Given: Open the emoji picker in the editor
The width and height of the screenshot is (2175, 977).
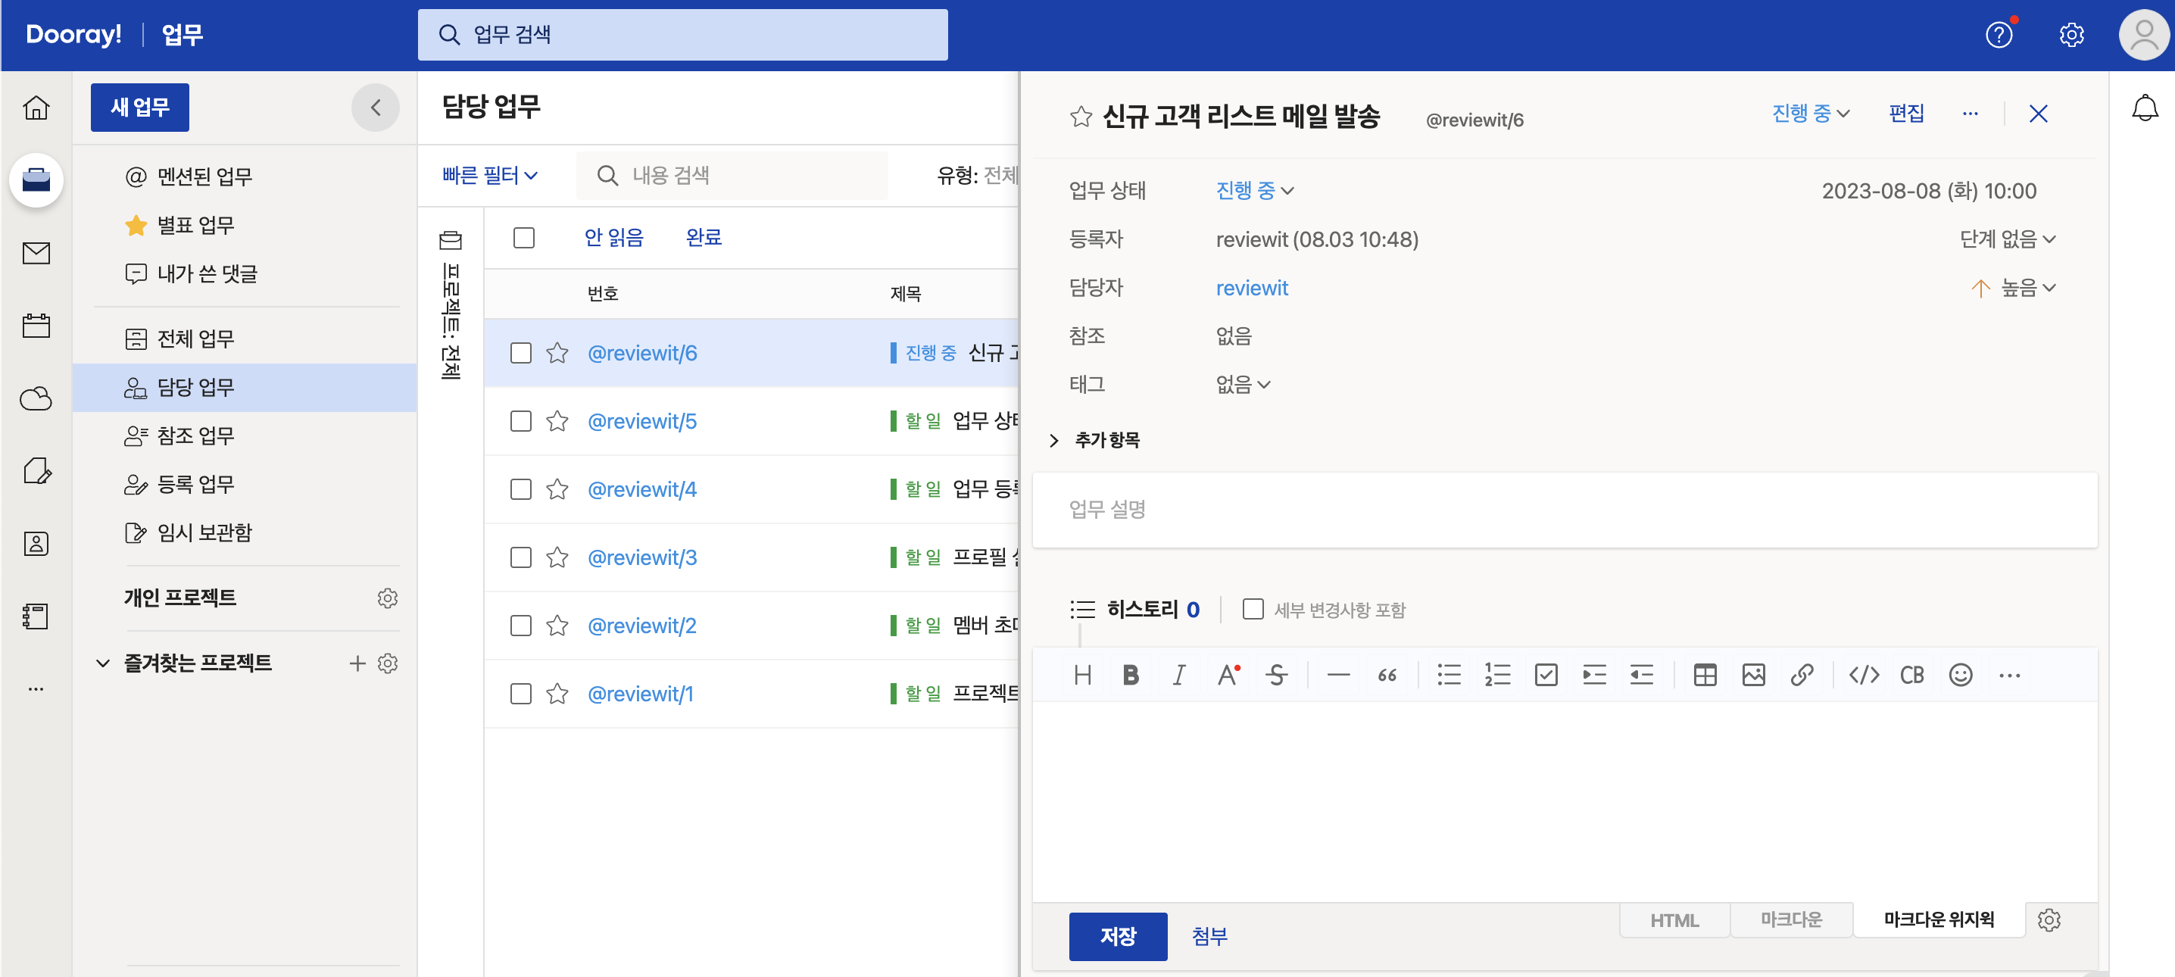Looking at the screenshot, I should (x=1960, y=675).
